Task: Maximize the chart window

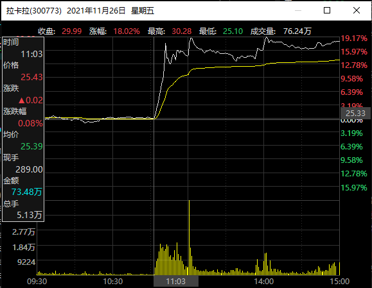Action: click(x=327, y=10)
